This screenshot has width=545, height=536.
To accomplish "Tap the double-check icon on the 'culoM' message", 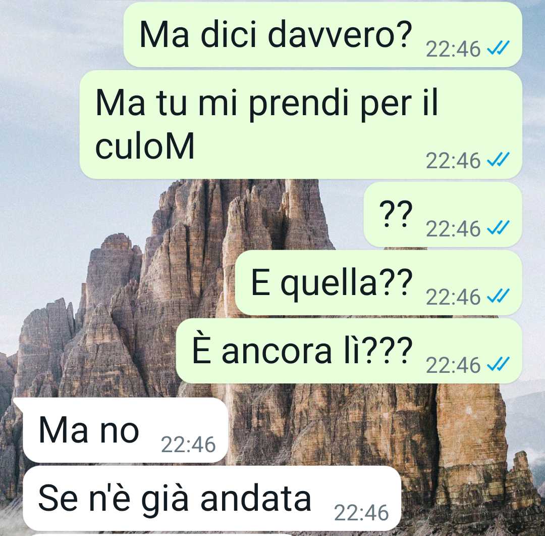I will click(498, 159).
